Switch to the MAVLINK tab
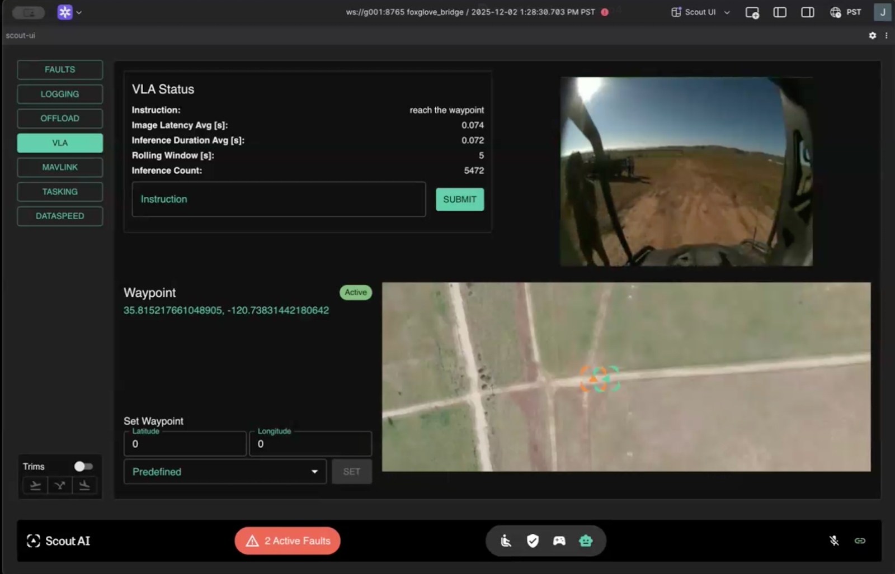Screen dimensions: 895x574 coord(60,167)
